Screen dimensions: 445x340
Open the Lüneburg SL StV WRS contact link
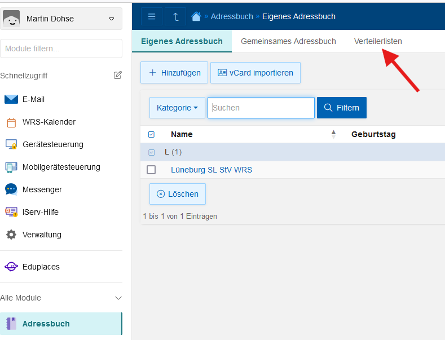pos(211,170)
